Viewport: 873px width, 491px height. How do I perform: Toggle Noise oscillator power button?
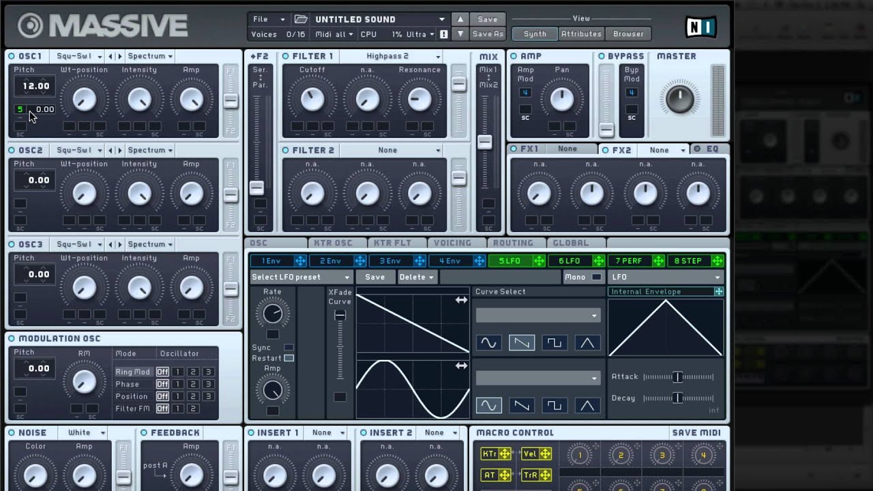click(12, 432)
